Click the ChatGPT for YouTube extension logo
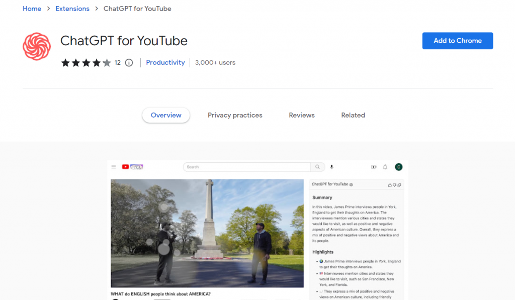Screen dimensions: 515x300 pyautogui.click(x=36, y=46)
